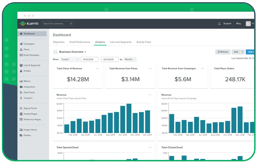The image size is (258, 163).
Task: Click the Total Clicked Email heading
Action: point(172,148)
